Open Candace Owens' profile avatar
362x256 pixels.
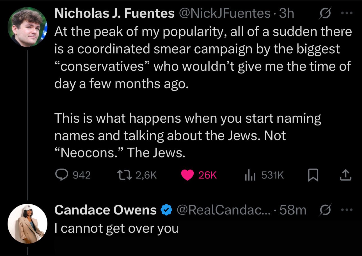27,223
